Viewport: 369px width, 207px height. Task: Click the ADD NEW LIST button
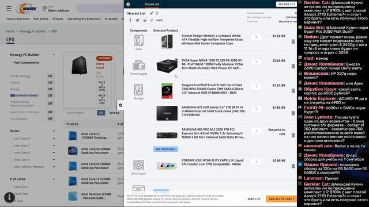pos(287,4)
